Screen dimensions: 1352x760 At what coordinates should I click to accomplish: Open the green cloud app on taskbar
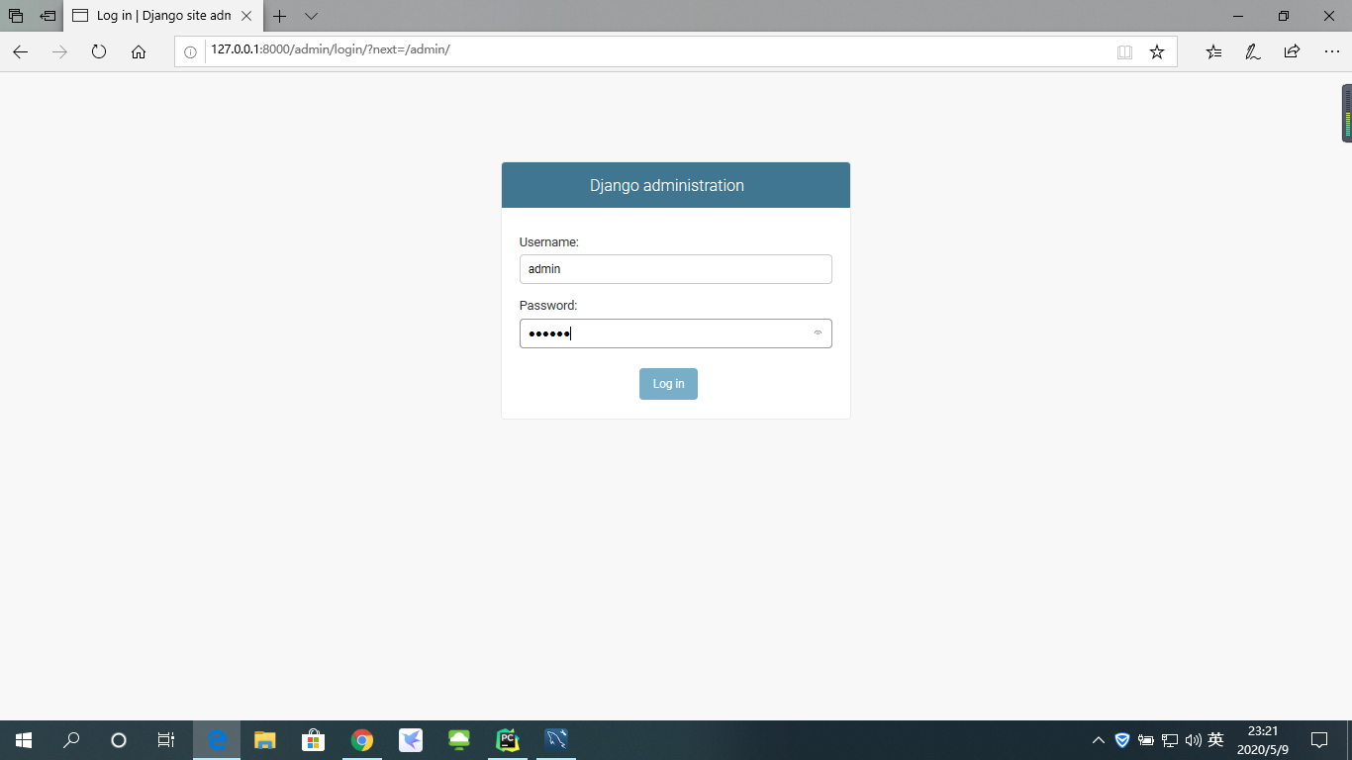(x=458, y=739)
